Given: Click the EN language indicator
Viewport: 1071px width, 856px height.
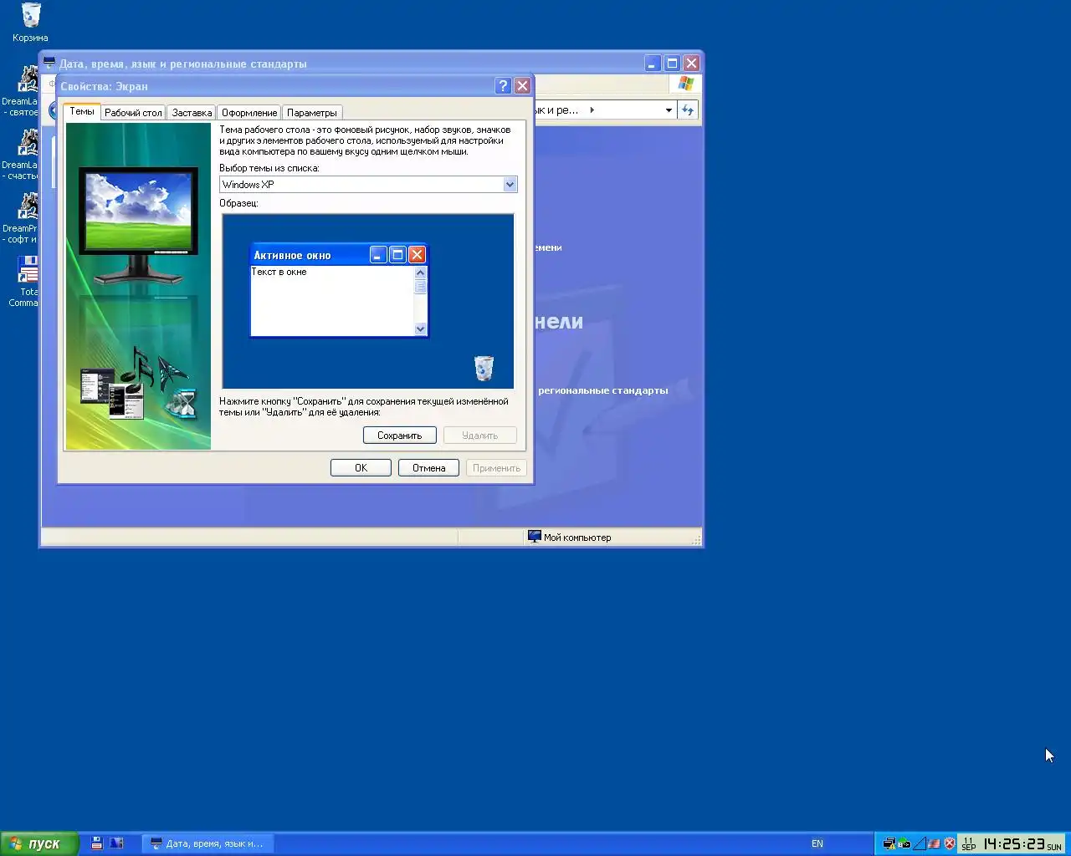Looking at the screenshot, I should 817,843.
